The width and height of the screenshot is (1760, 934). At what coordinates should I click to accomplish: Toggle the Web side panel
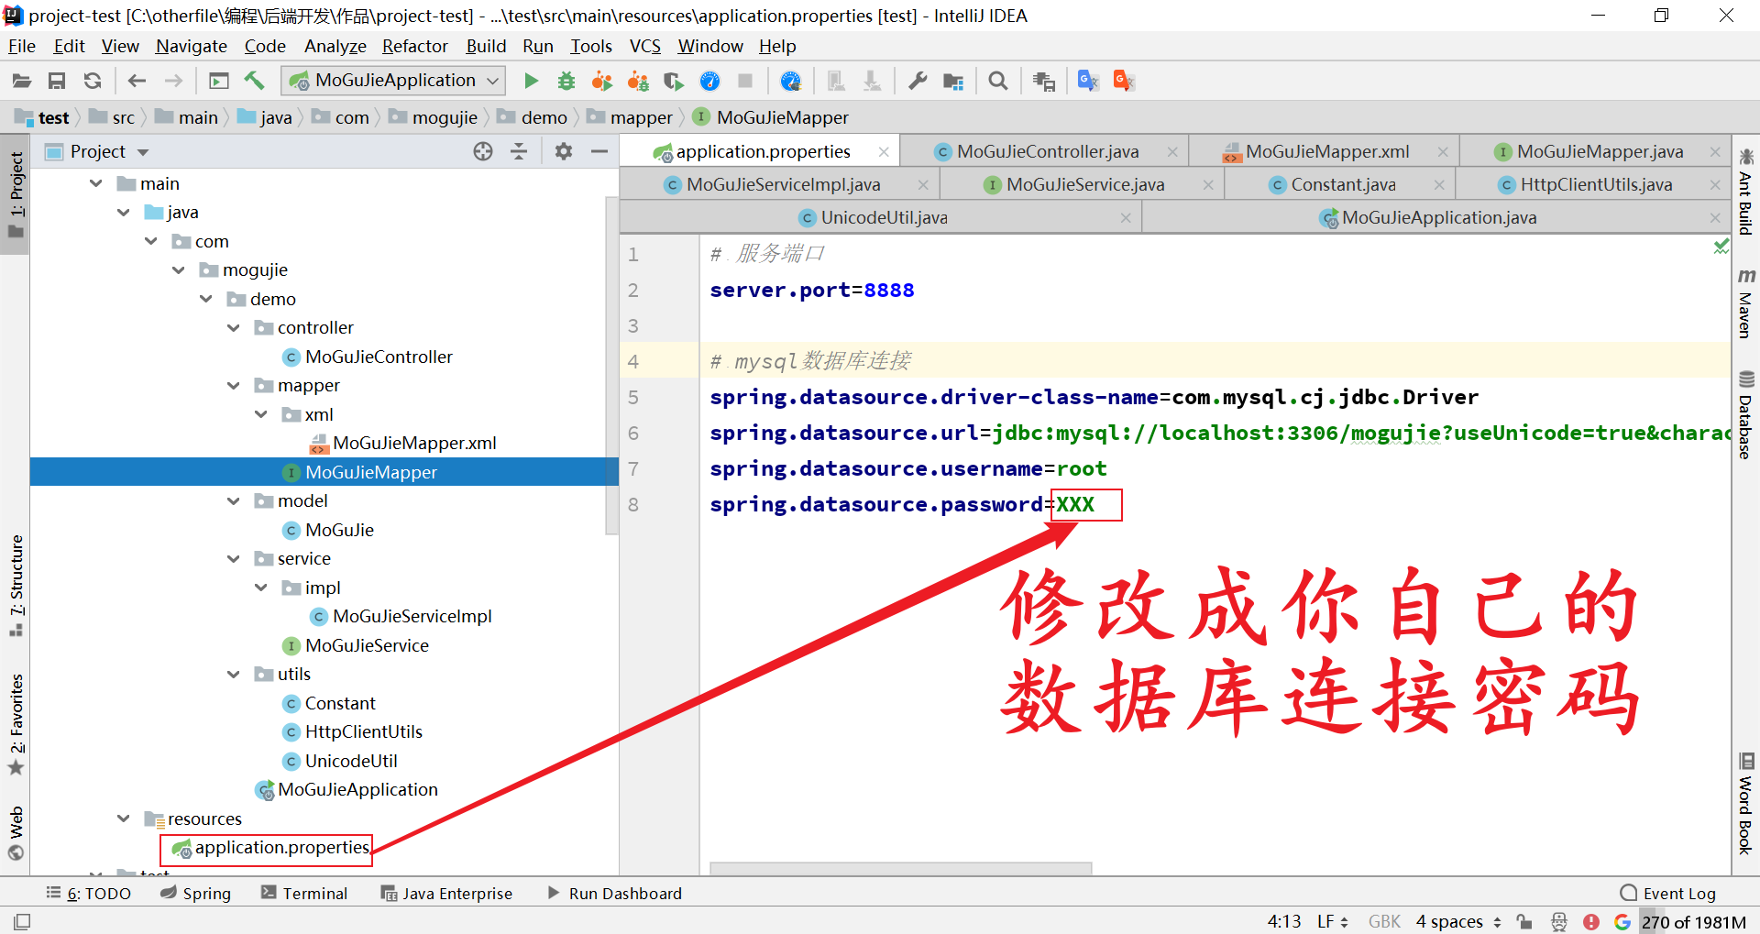(x=16, y=833)
